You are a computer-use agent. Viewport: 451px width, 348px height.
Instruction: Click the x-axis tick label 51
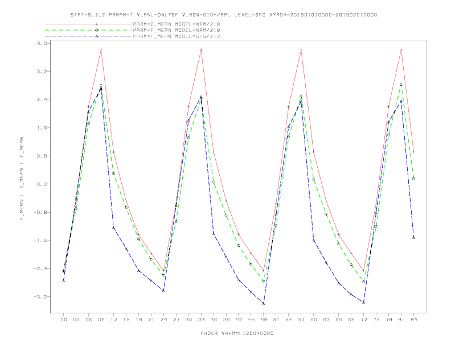[276, 320]
